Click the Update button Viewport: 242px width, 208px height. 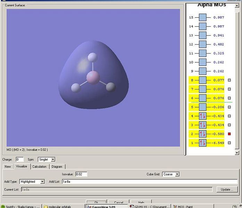(227, 190)
